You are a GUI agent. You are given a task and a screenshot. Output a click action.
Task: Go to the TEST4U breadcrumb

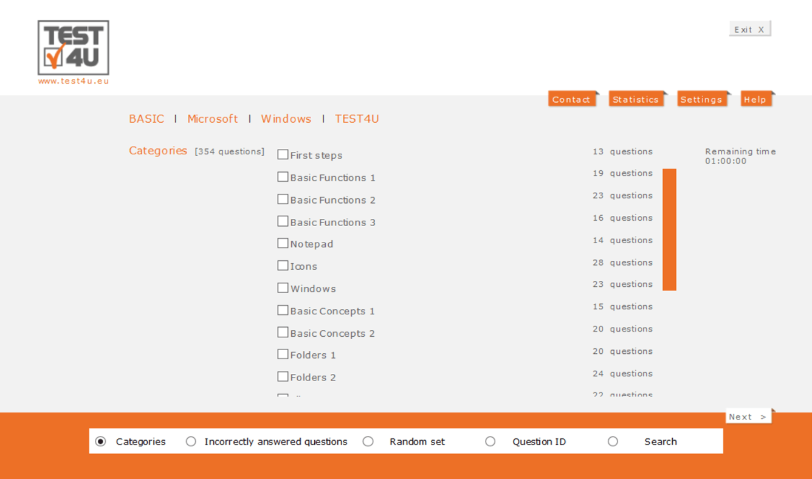[357, 119]
